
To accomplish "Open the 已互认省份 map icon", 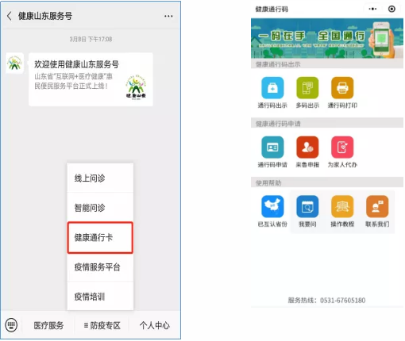I will (x=272, y=206).
